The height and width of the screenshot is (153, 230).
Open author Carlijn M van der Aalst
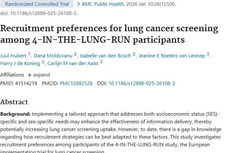click(73, 63)
